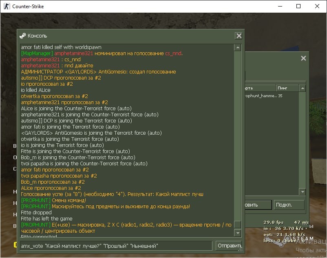Image resolution: width=327 pixels, height=258 pixels.
Task: Click the [PROPHUNT] 'E(+use) — маскировка' line
Action: pyautogui.click(x=126, y=228)
